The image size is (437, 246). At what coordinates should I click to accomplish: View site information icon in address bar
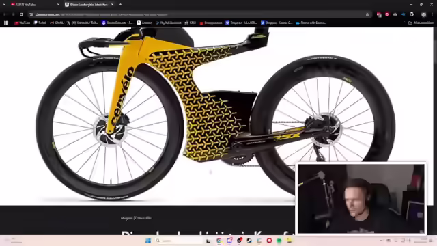[x=31, y=14]
